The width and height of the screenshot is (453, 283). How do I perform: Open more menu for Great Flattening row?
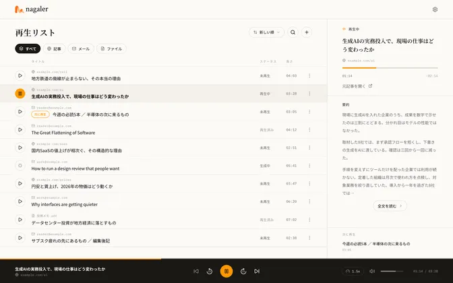click(309, 129)
